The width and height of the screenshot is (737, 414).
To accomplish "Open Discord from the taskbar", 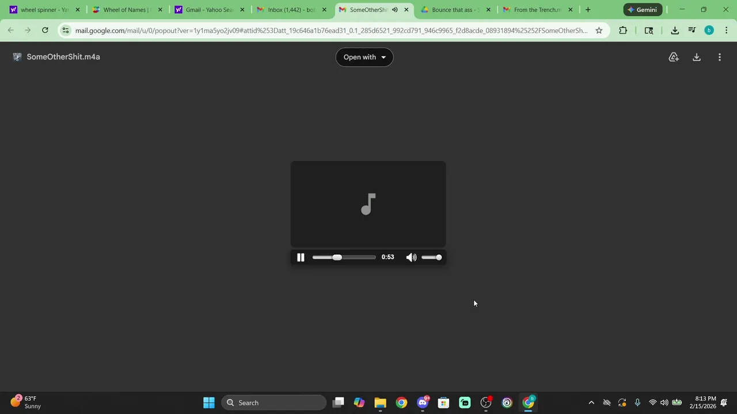I will pyautogui.click(x=423, y=402).
